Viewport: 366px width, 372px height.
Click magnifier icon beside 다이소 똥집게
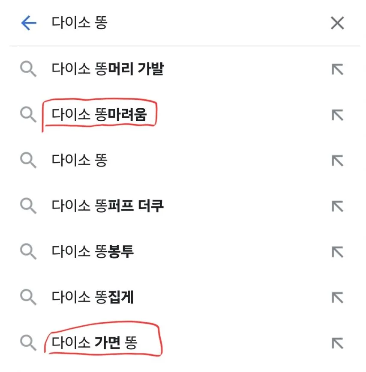(28, 297)
